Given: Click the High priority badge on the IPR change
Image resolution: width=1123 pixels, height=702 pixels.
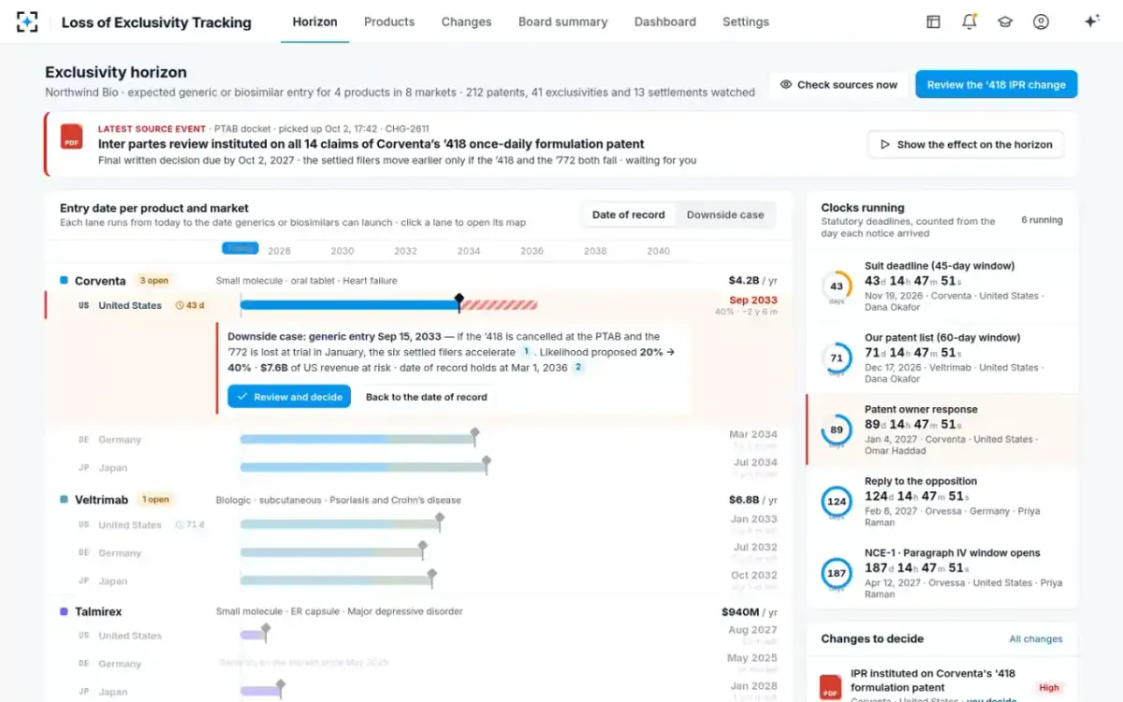Looking at the screenshot, I should point(1049,688).
